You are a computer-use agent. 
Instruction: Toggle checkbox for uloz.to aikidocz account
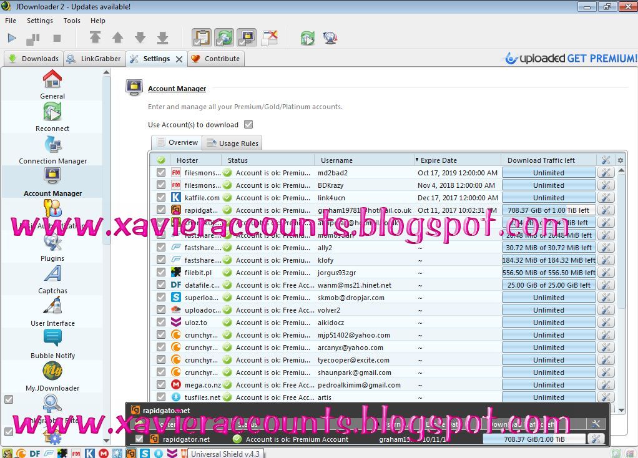click(x=161, y=323)
